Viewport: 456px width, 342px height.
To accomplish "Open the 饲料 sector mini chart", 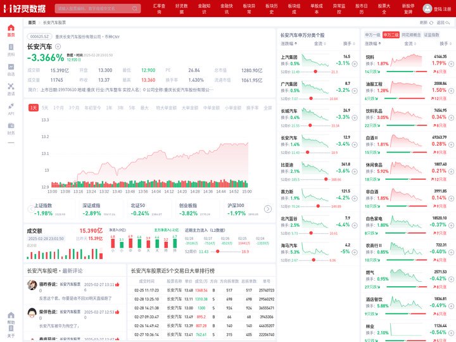I will (x=406, y=60).
